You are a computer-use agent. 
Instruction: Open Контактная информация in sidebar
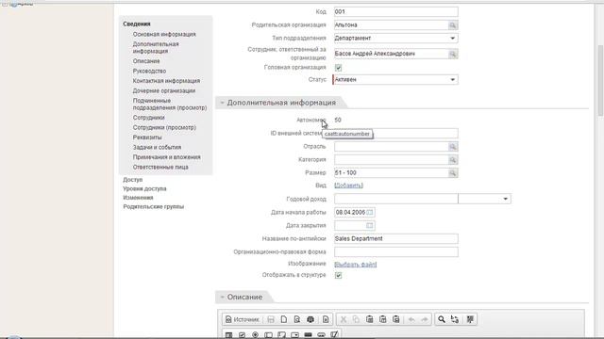click(x=166, y=81)
